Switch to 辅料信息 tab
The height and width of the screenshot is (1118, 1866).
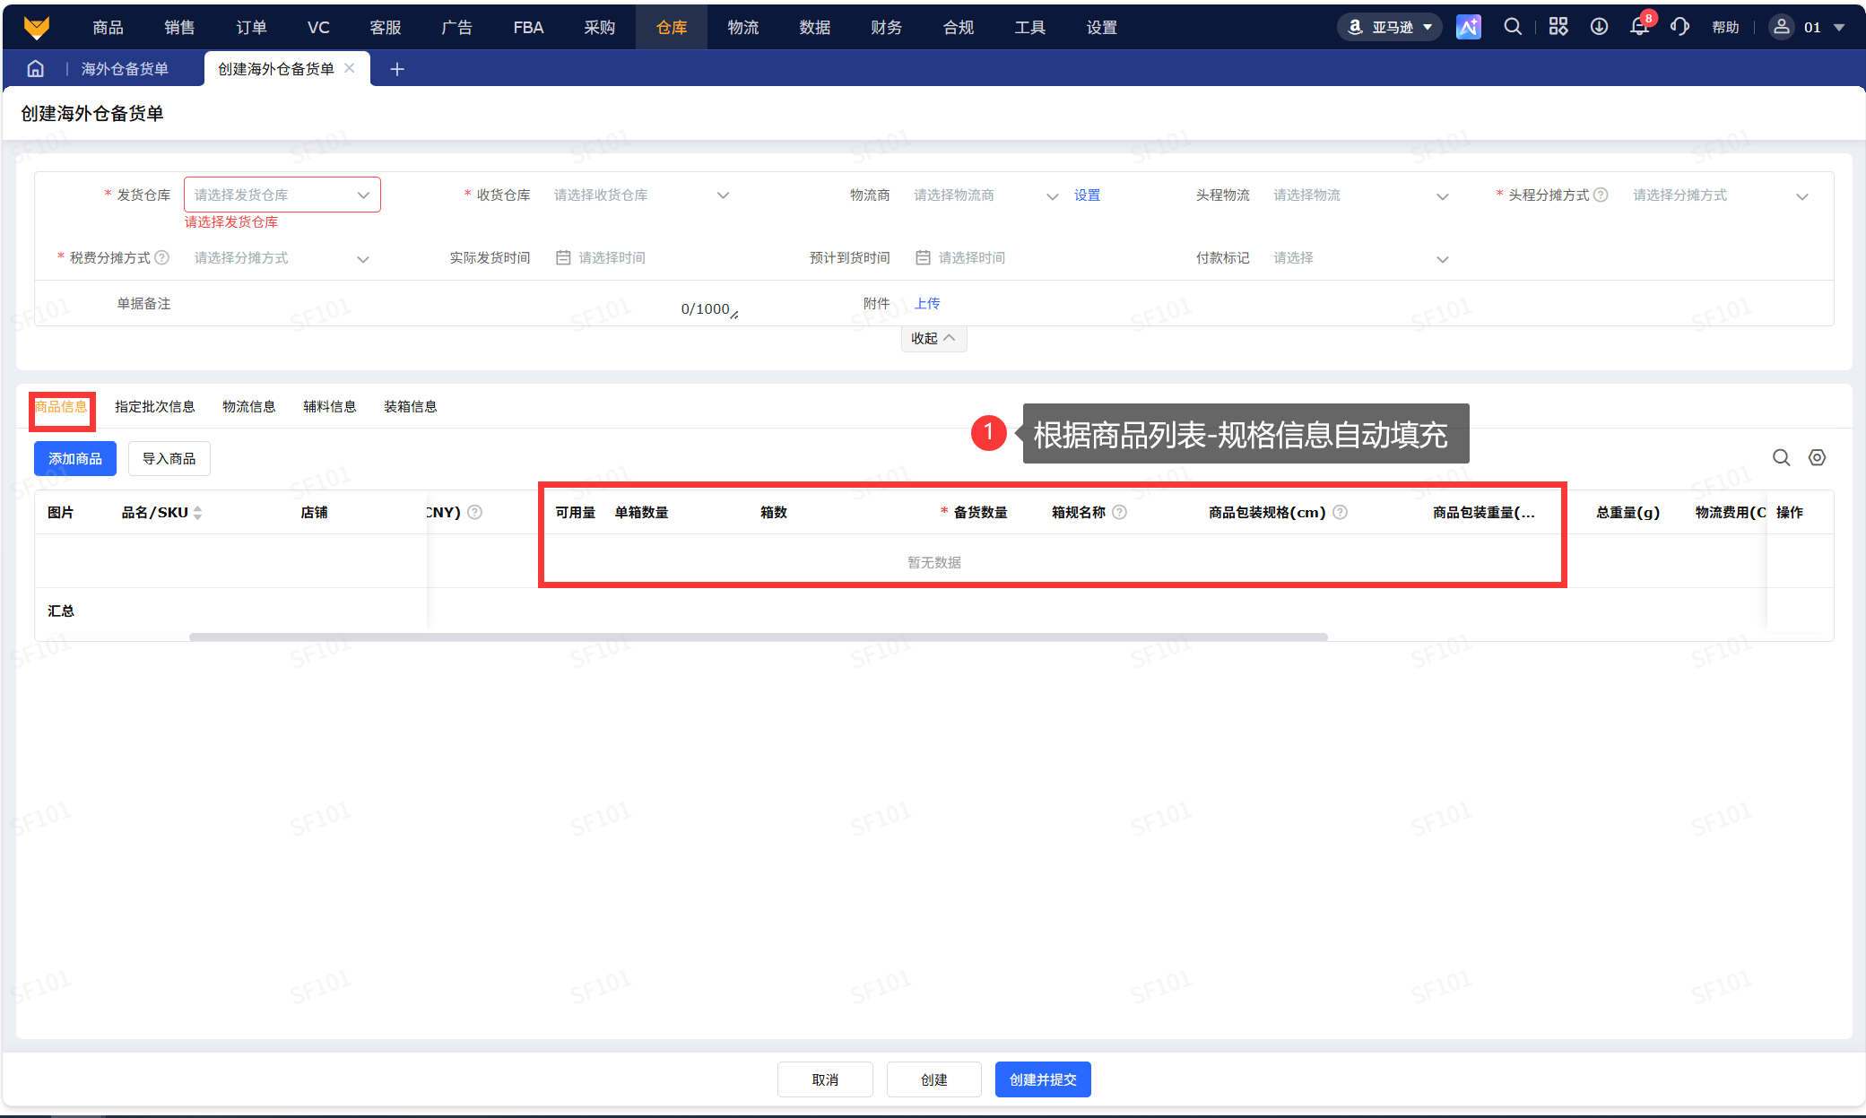coord(330,406)
